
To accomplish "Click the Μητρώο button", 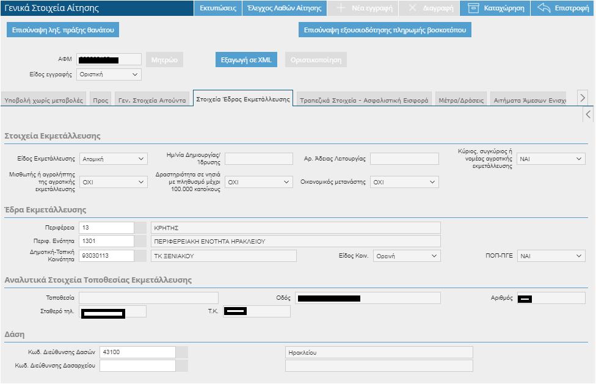I will (x=164, y=60).
